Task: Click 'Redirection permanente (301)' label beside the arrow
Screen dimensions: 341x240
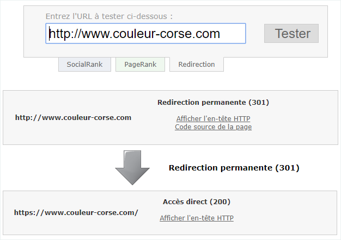Action: tap(234, 168)
